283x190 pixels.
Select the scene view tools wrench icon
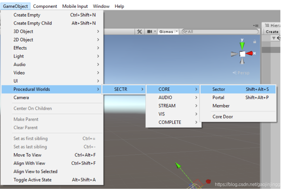[139, 32]
